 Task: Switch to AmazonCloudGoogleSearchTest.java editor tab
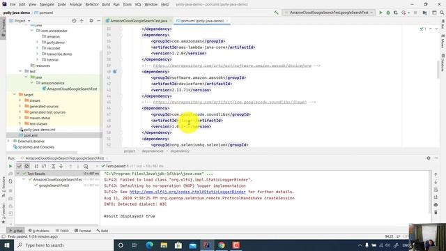[x=139, y=21]
